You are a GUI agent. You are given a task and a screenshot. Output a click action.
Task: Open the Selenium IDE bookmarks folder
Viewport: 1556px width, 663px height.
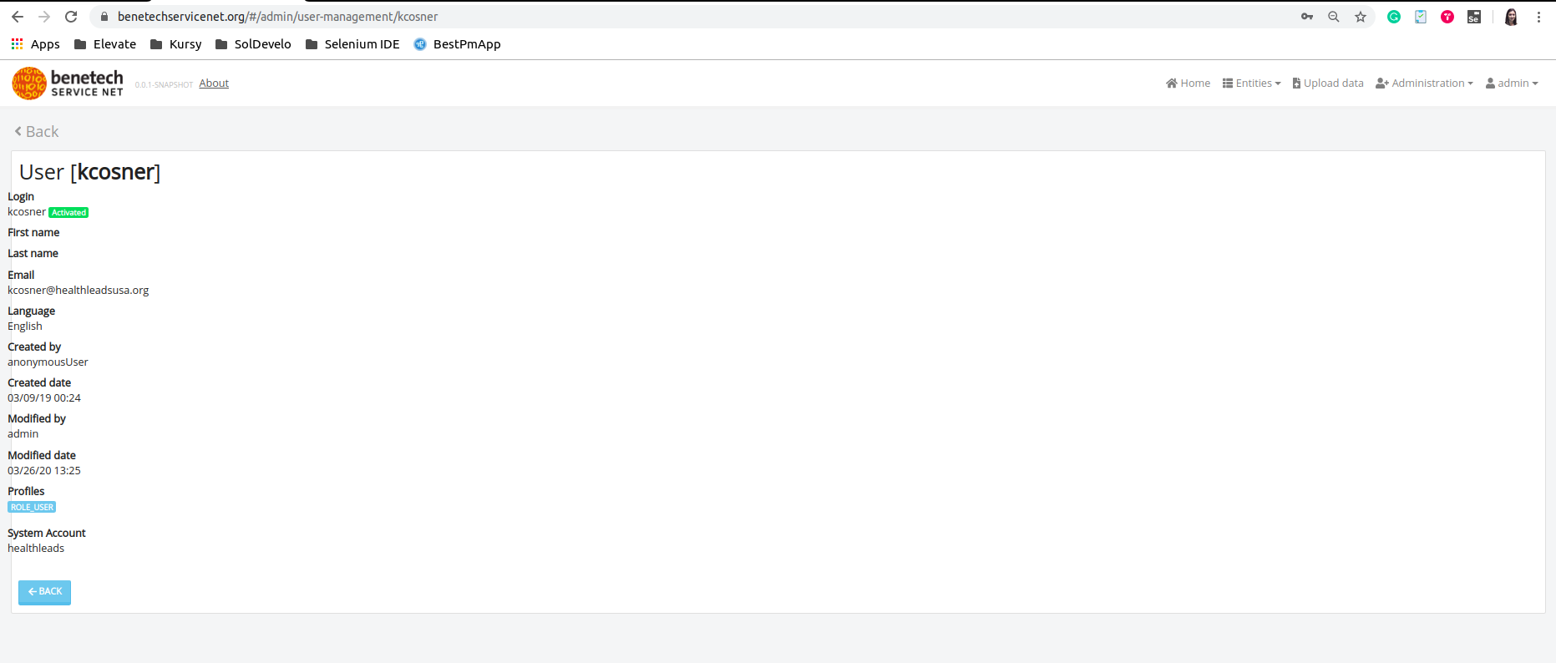[352, 44]
